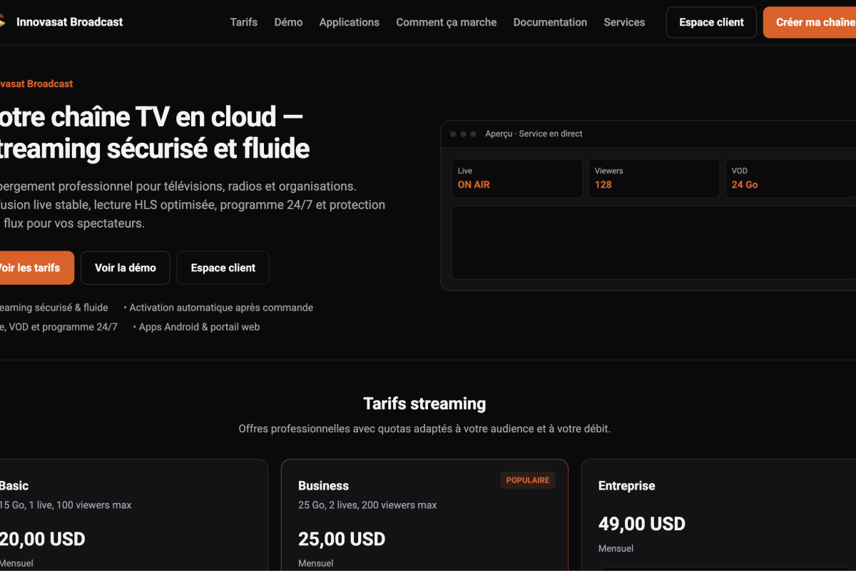The image size is (856, 571).
Task: Select the Basic plan card title
Action: pos(14,485)
